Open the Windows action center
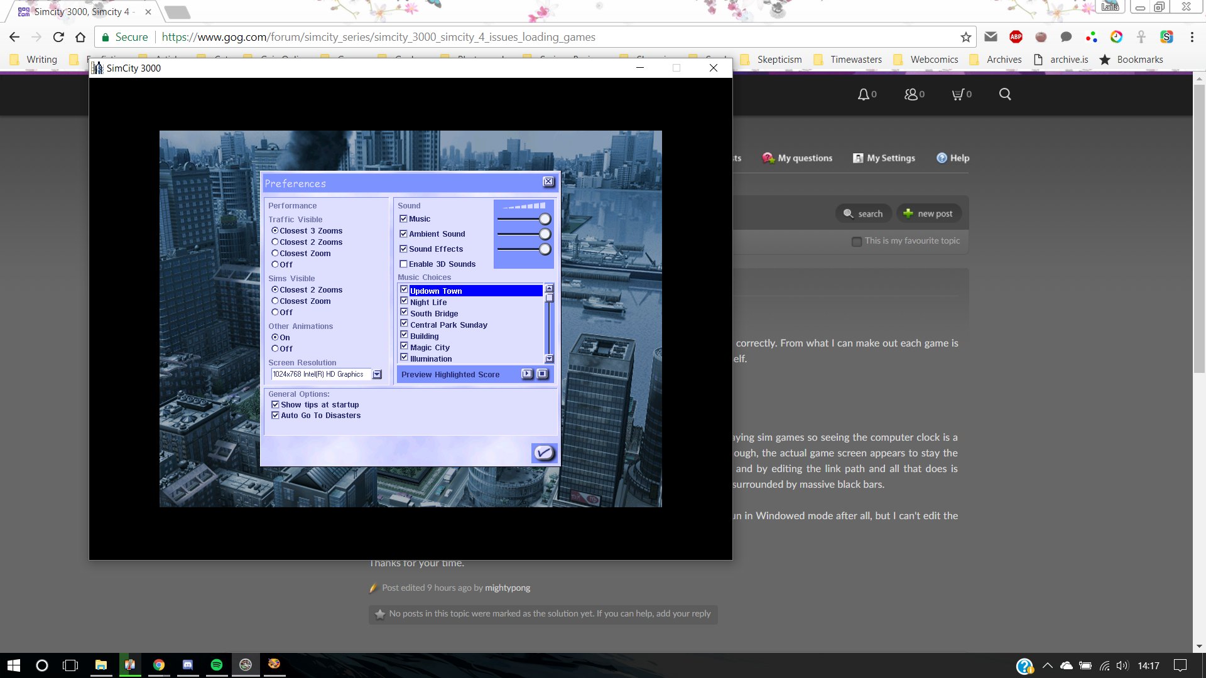 click(x=1181, y=665)
